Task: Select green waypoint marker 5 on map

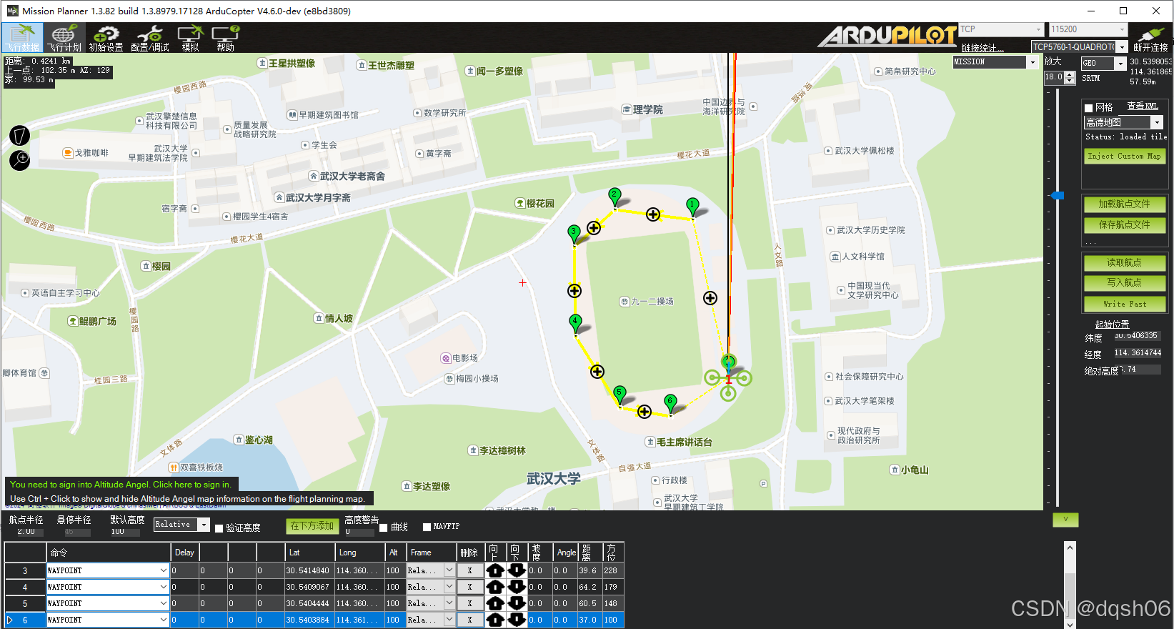Action: (x=620, y=395)
